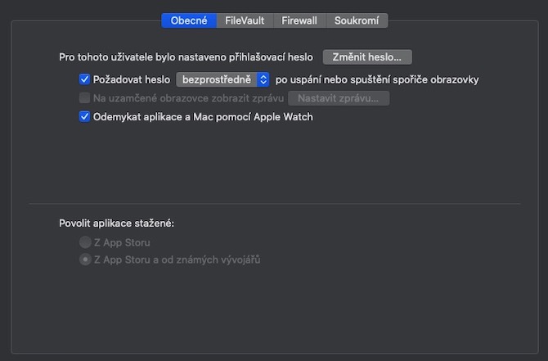Uncheck the Požadovat heslo checkbox
Viewport: 548px width, 361px height.
point(84,79)
